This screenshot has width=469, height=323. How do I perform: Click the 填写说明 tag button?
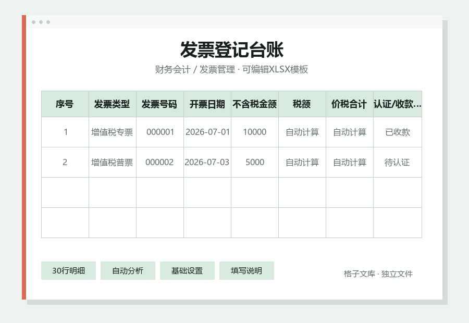[x=246, y=271]
